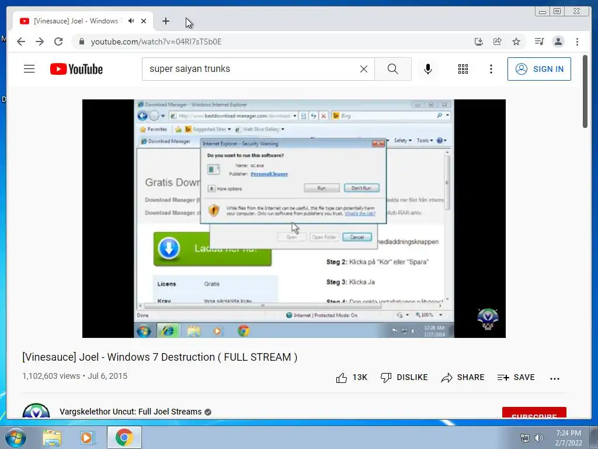Open the channel avatar thumbnail
Image resolution: width=598 pixels, height=449 pixels.
pos(36,411)
